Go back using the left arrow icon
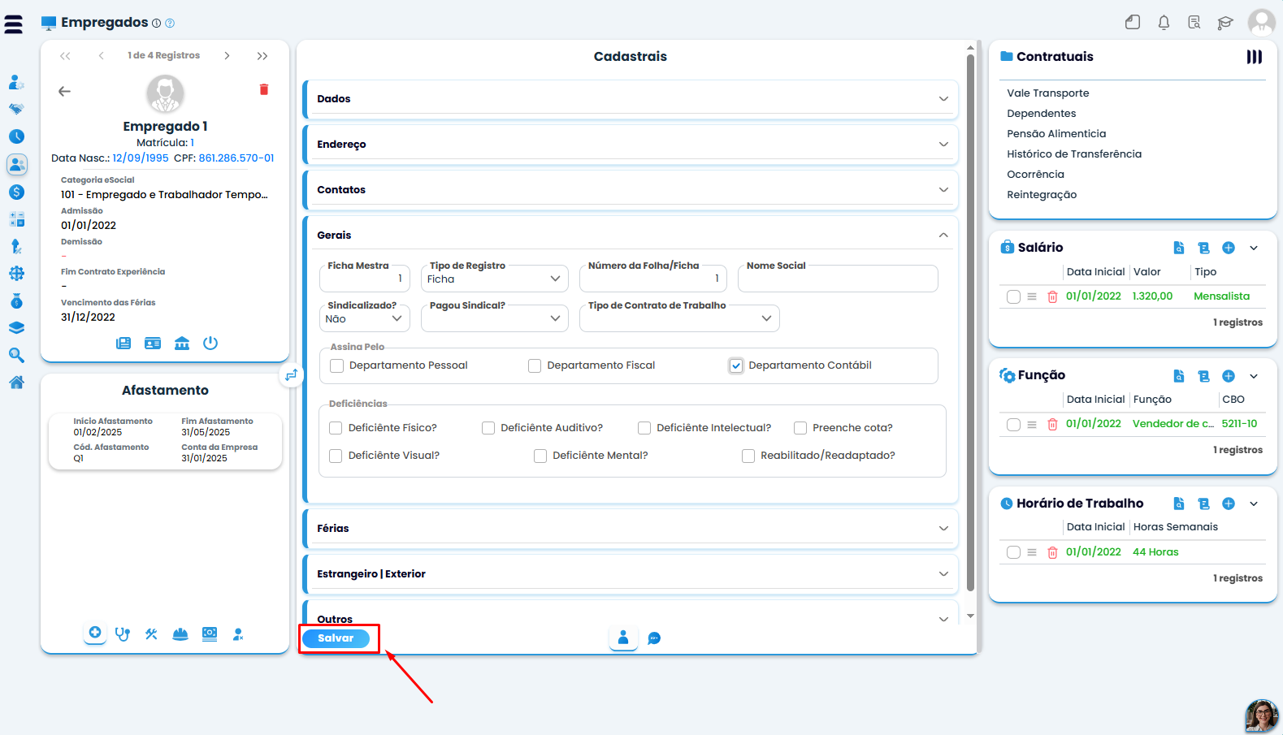This screenshot has width=1283, height=735. click(65, 92)
